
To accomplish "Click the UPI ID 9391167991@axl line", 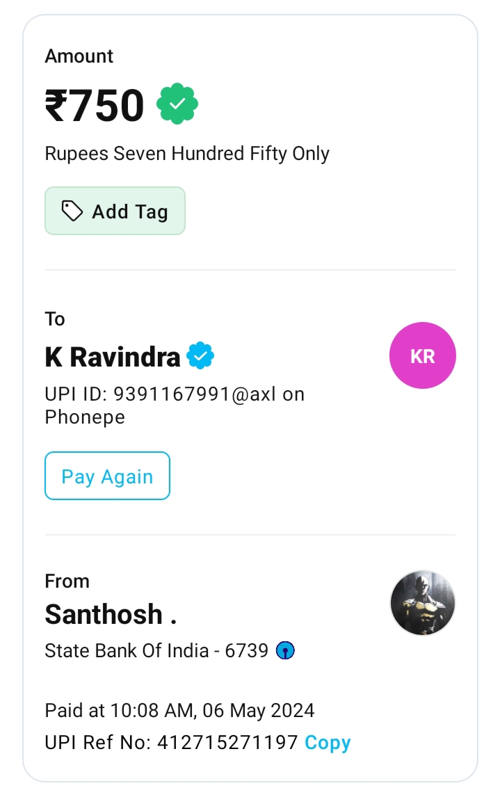I will (175, 394).
